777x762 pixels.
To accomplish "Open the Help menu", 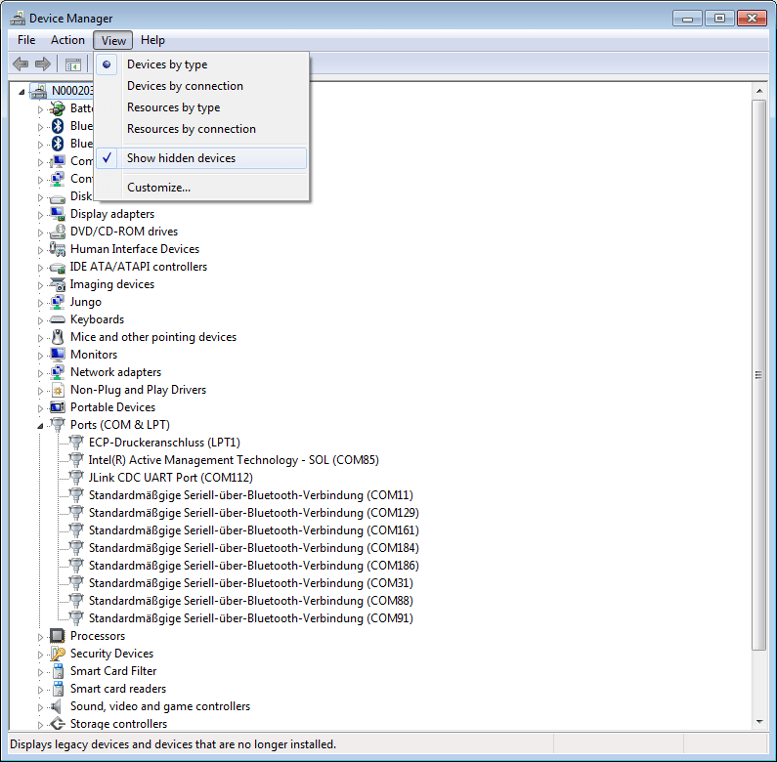I will 152,40.
